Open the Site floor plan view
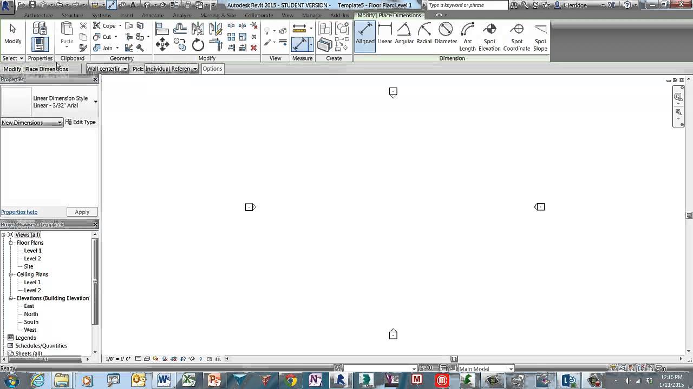The height and width of the screenshot is (389, 693). (x=29, y=266)
